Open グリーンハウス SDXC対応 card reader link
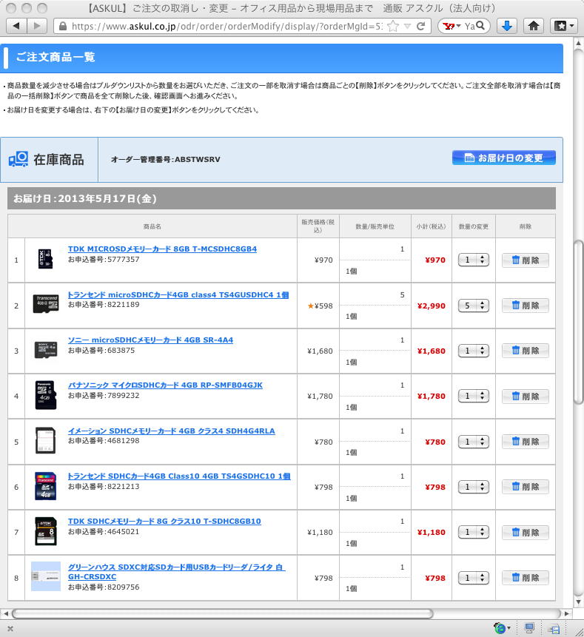The width and height of the screenshot is (584, 637). [176, 572]
